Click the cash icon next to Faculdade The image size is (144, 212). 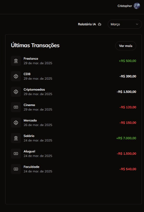pos(16,169)
